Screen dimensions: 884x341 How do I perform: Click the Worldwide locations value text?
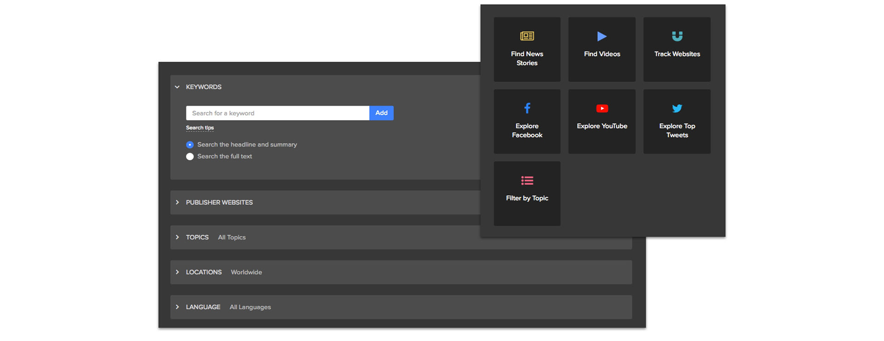(x=246, y=272)
